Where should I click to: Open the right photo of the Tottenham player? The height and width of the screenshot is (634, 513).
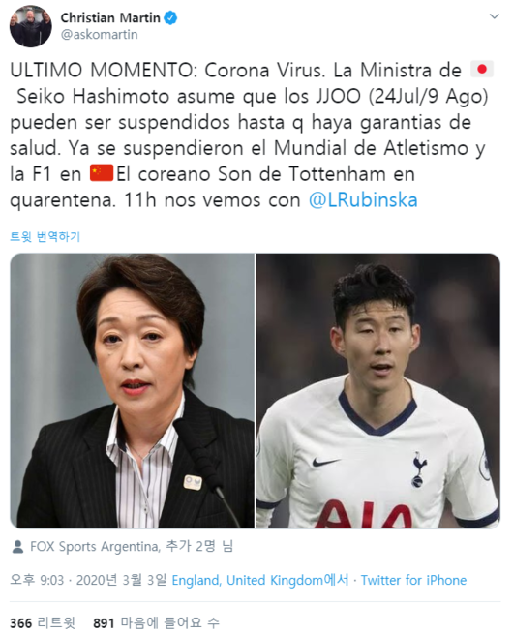pyautogui.click(x=378, y=391)
